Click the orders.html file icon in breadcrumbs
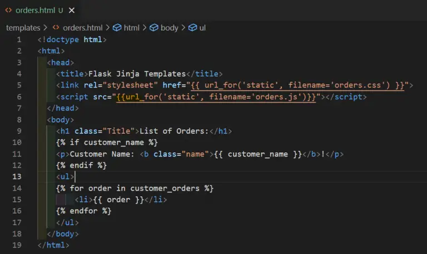This screenshot has height=254, width=427. [56, 28]
